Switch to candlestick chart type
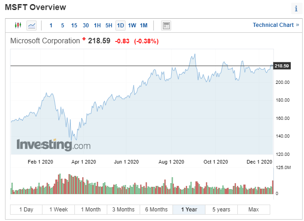 point(18,26)
